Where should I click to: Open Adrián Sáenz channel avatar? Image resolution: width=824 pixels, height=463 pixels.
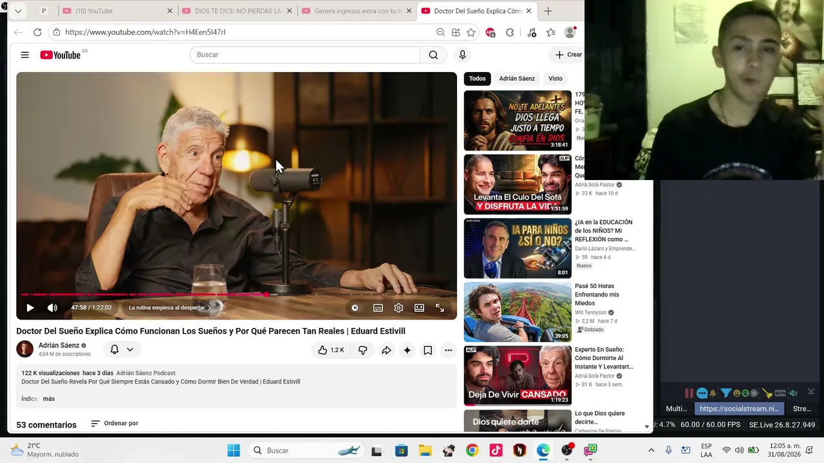click(x=24, y=349)
